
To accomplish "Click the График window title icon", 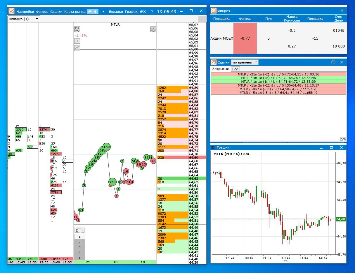I will pyautogui.click(x=213, y=147).
